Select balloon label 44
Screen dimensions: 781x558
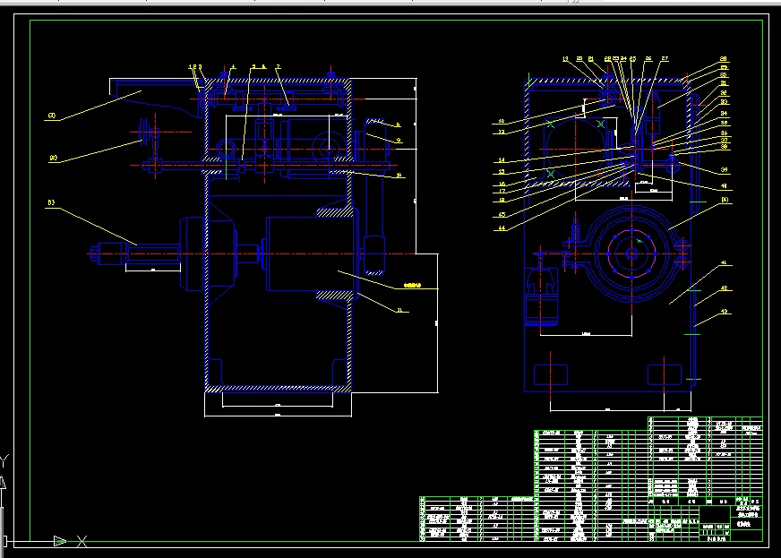point(502,228)
